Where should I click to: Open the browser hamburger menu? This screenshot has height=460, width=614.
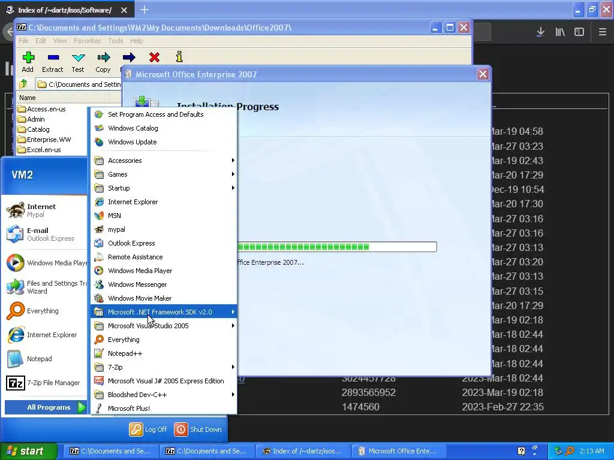tap(603, 32)
